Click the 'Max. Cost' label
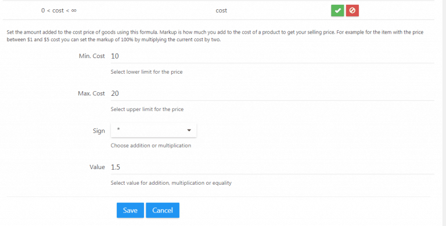The height and width of the screenshot is (226, 446). [91, 94]
